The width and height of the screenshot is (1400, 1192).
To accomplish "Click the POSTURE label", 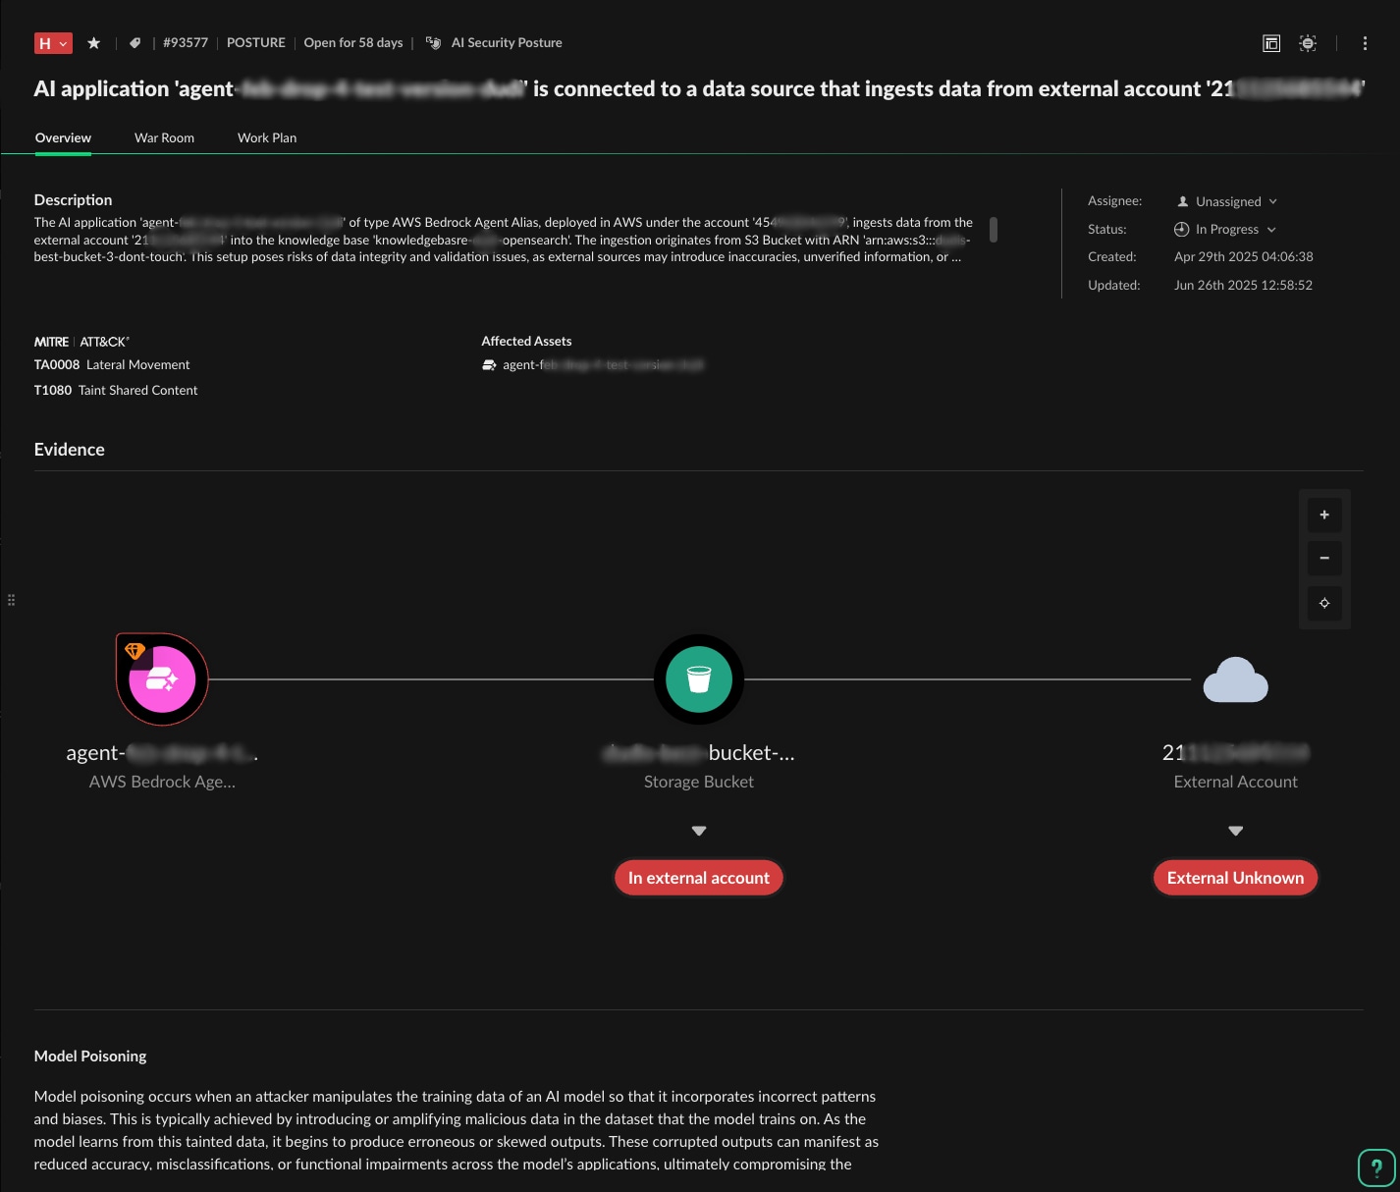I will click(x=256, y=43).
